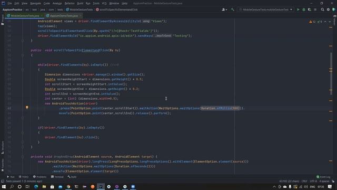Stop the running process with the stop square

coord(315,9)
